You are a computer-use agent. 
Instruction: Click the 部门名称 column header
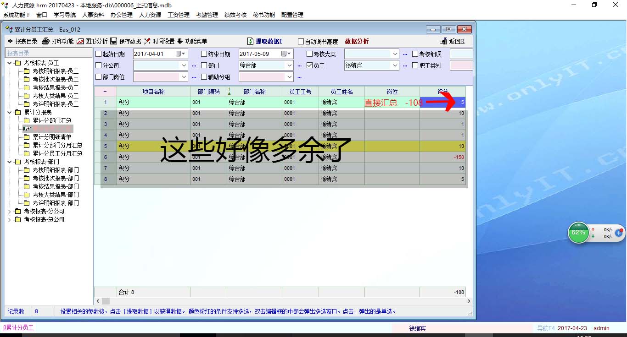coord(254,92)
